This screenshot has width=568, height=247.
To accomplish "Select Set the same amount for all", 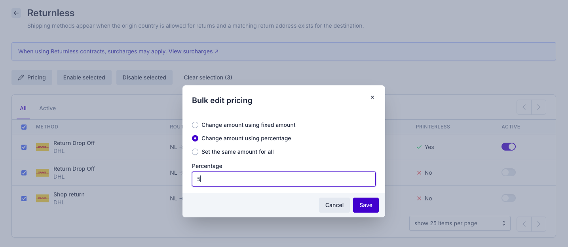I will [x=195, y=152].
